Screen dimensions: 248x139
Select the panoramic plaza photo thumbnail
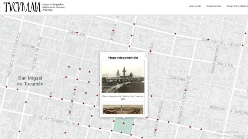pos(123,109)
